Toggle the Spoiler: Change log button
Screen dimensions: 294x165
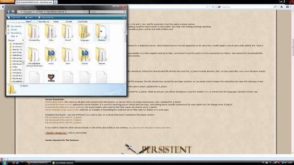pos(56,133)
